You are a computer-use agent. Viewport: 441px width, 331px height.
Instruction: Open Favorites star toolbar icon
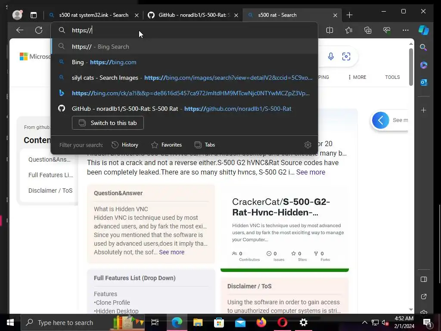(x=349, y=30)
